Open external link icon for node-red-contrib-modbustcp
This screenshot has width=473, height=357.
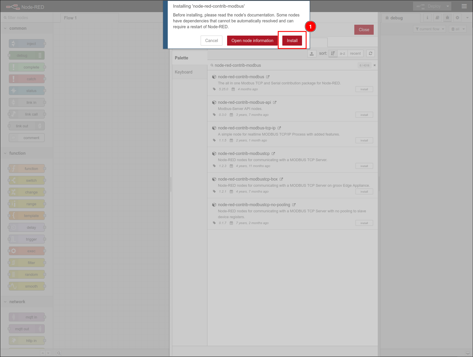(273, 154)
